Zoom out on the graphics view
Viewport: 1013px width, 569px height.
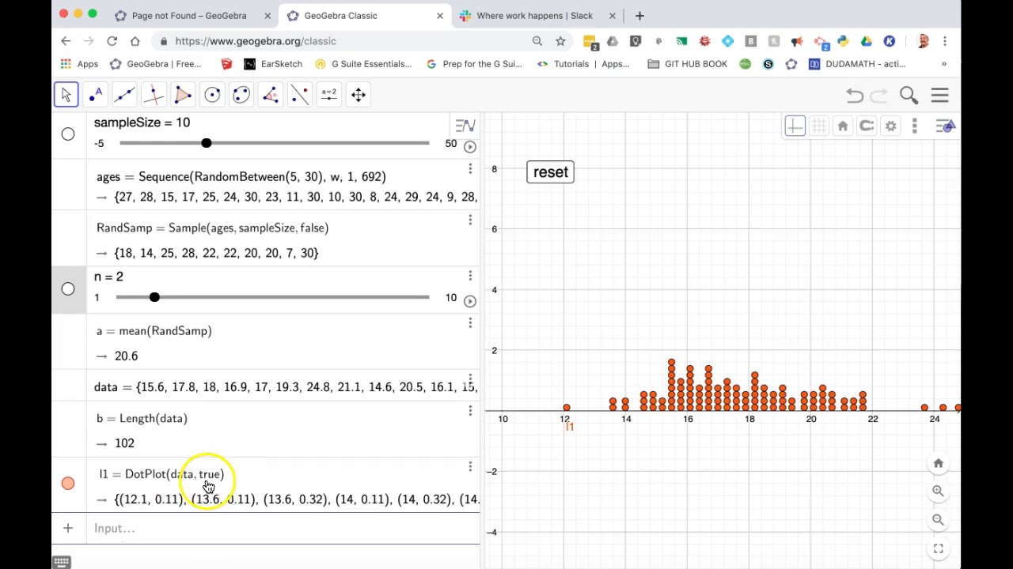pyautogui.click(x=938, y=519)
